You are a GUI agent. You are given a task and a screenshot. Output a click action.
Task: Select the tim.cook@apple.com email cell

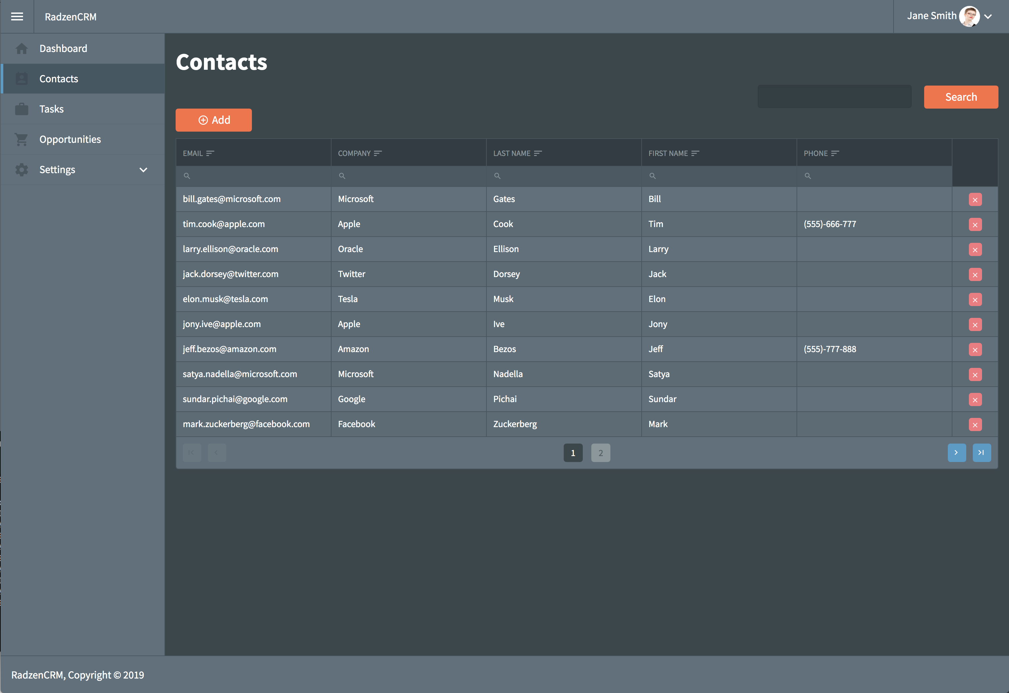click(254, 224)
